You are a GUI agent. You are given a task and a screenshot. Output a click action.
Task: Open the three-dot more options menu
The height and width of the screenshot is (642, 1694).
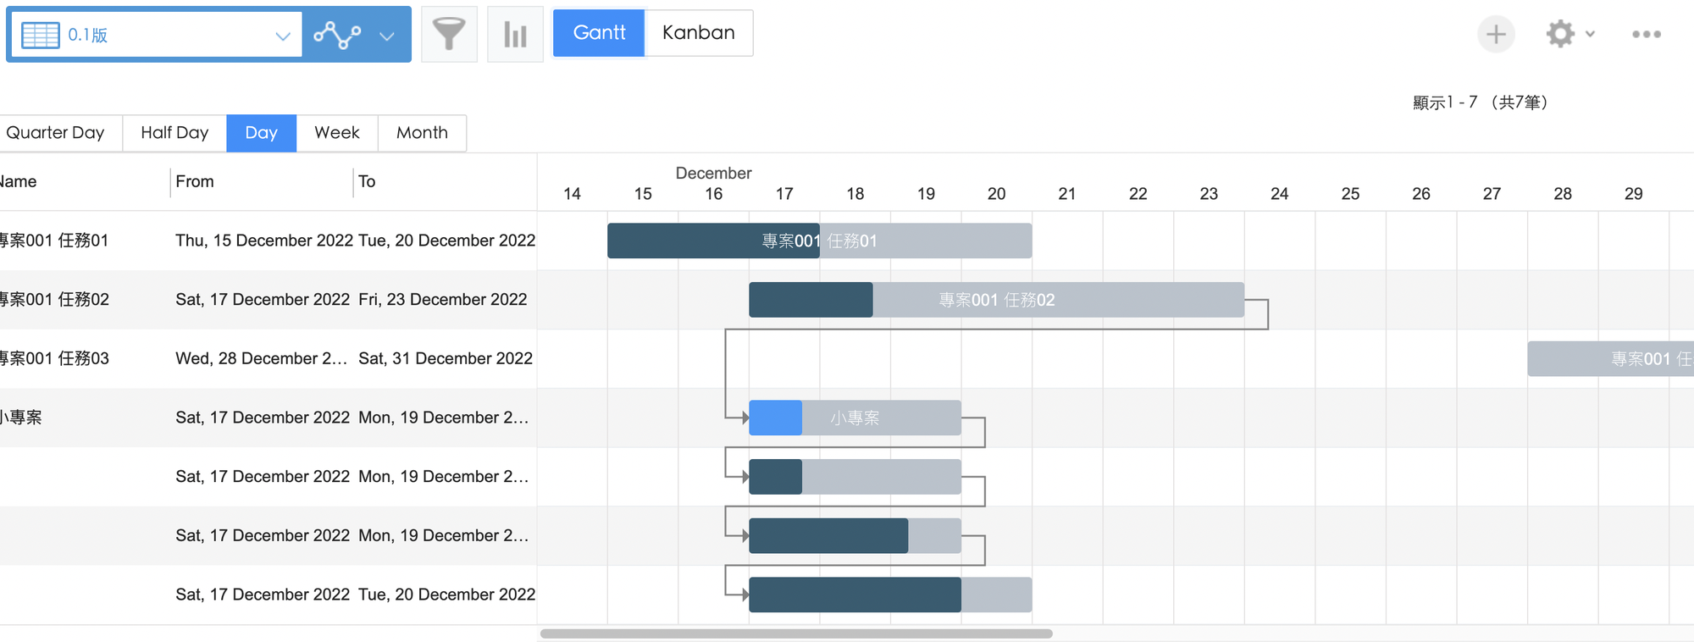coord(1646,34)
